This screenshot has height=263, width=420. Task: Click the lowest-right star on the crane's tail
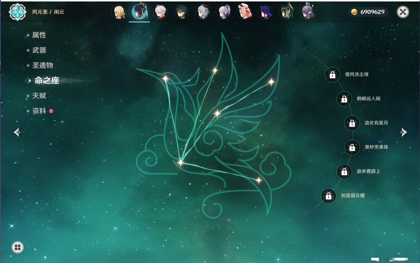(259, 180)
